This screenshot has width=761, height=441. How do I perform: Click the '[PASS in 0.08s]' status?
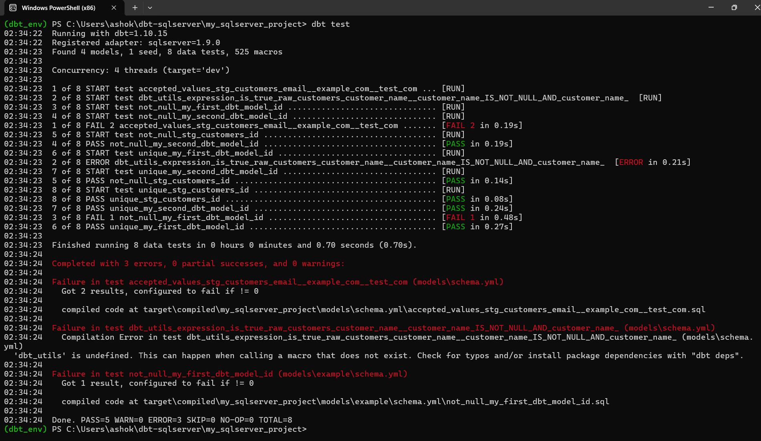pos(477,199)
